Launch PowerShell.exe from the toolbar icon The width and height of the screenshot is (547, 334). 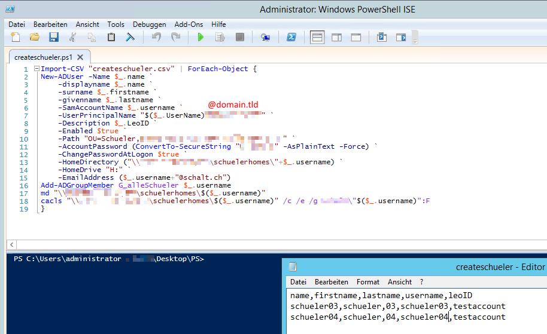tap(291, 37)
